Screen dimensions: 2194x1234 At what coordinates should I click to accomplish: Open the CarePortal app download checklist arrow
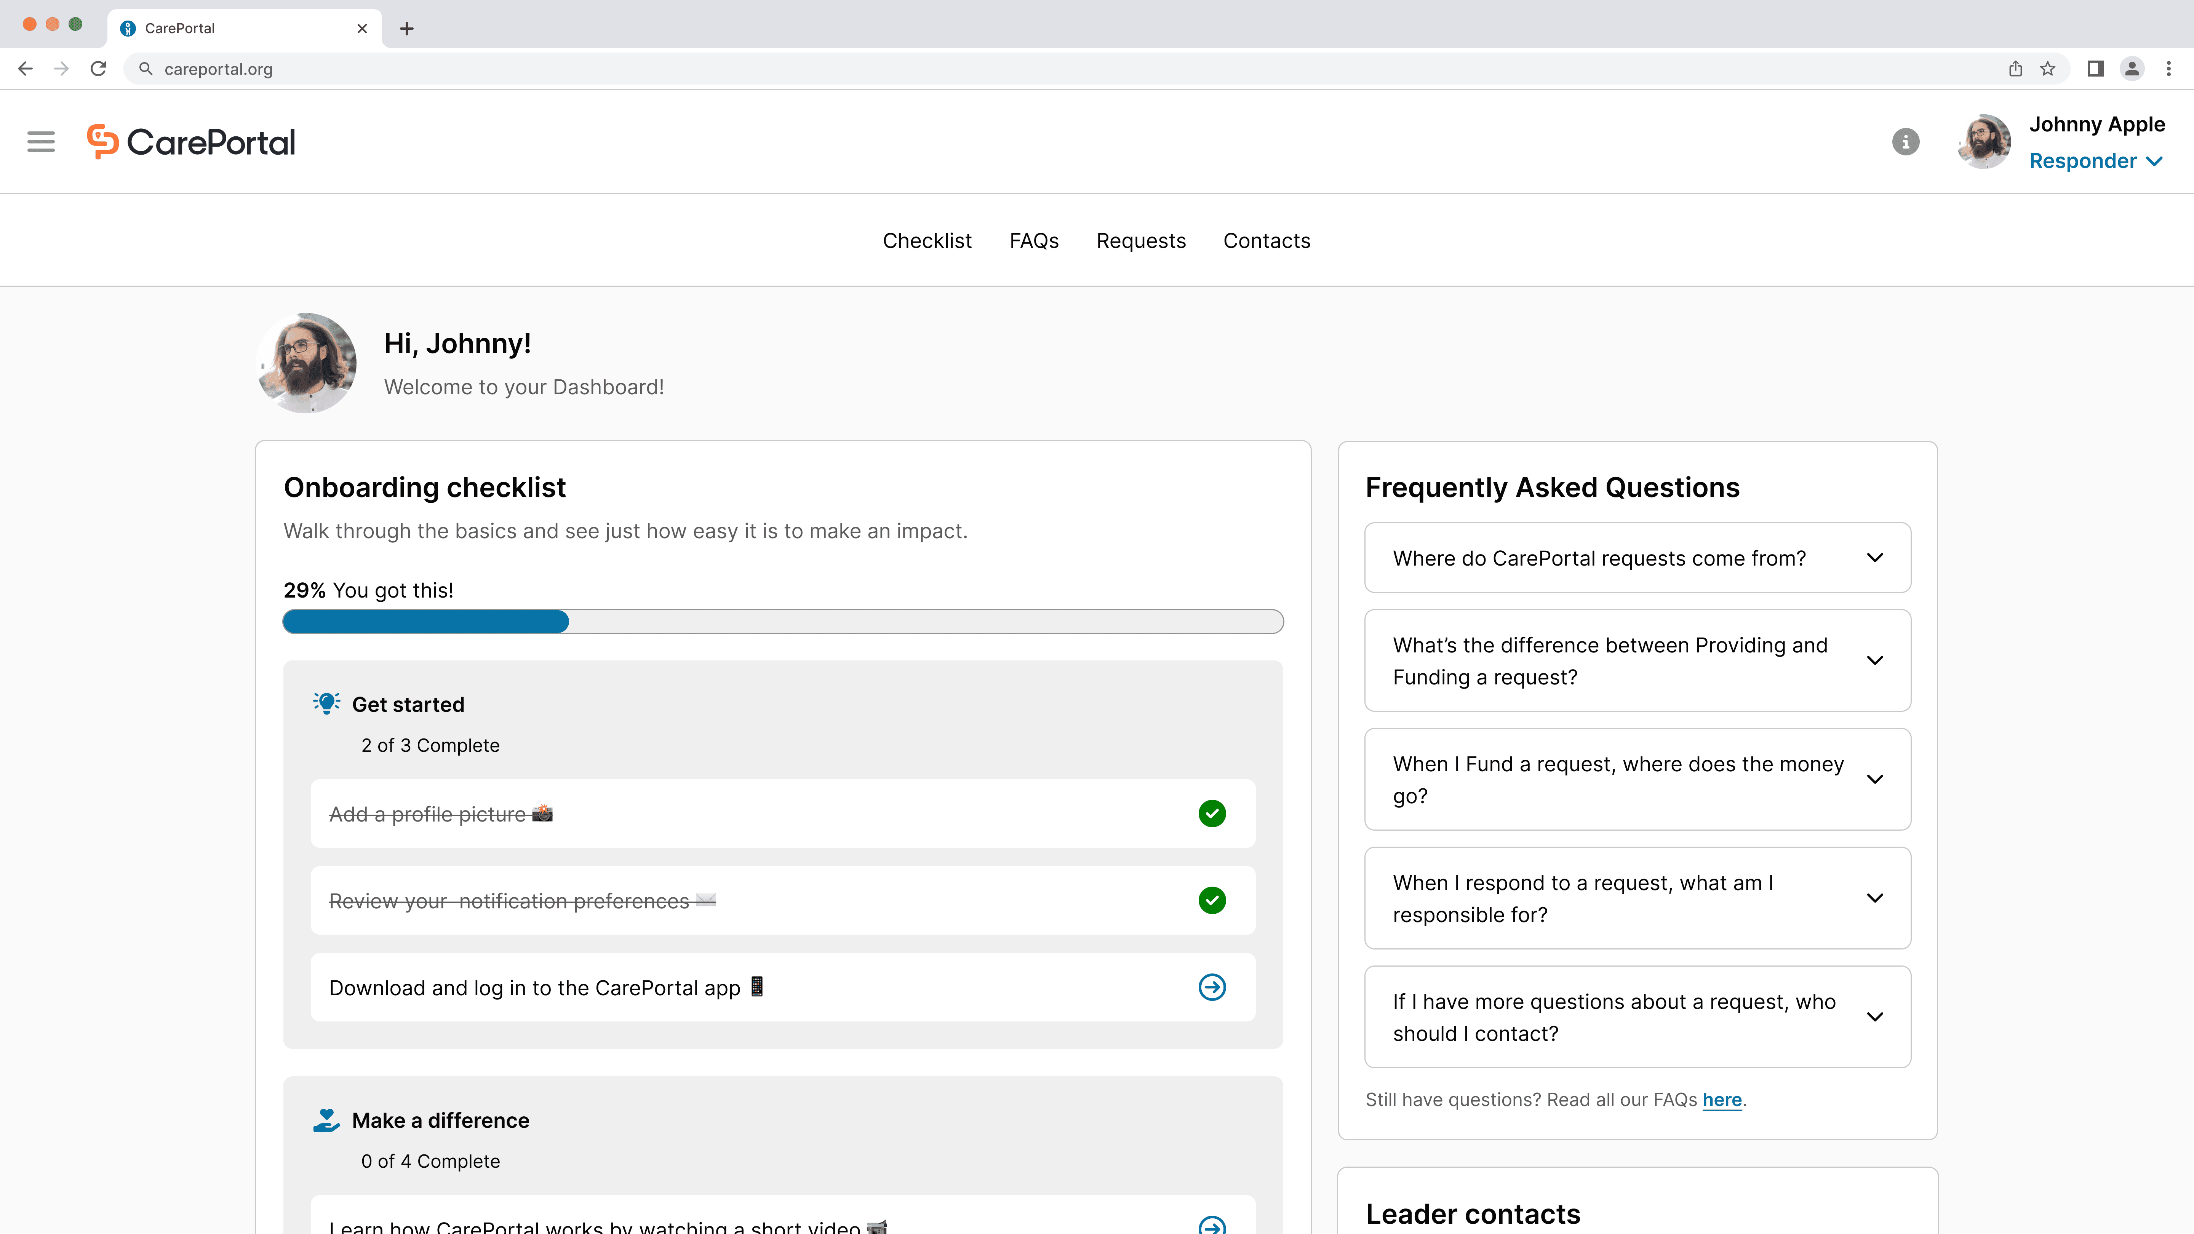[x=1211, y=987]
